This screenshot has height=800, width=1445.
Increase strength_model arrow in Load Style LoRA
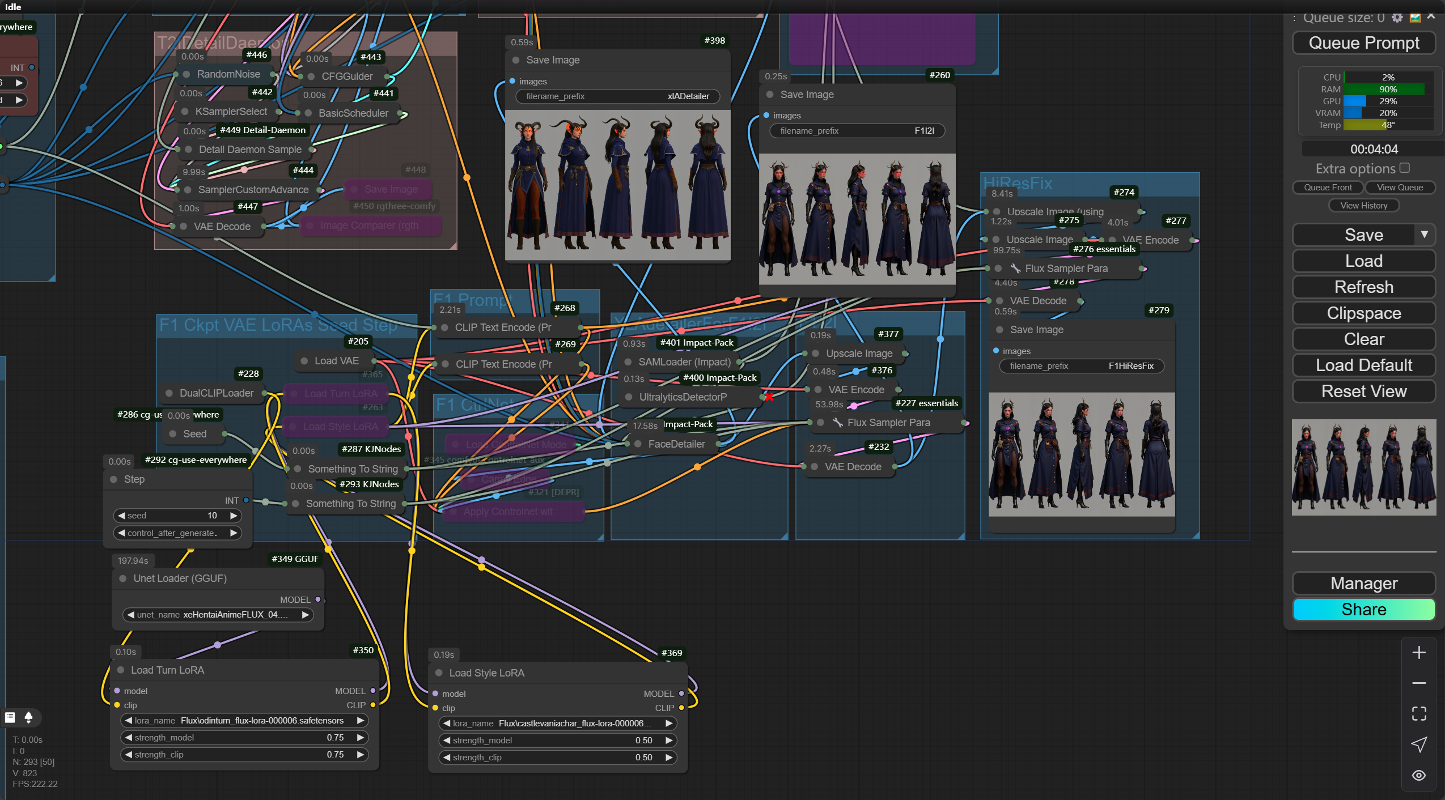[x=669, y=741]
